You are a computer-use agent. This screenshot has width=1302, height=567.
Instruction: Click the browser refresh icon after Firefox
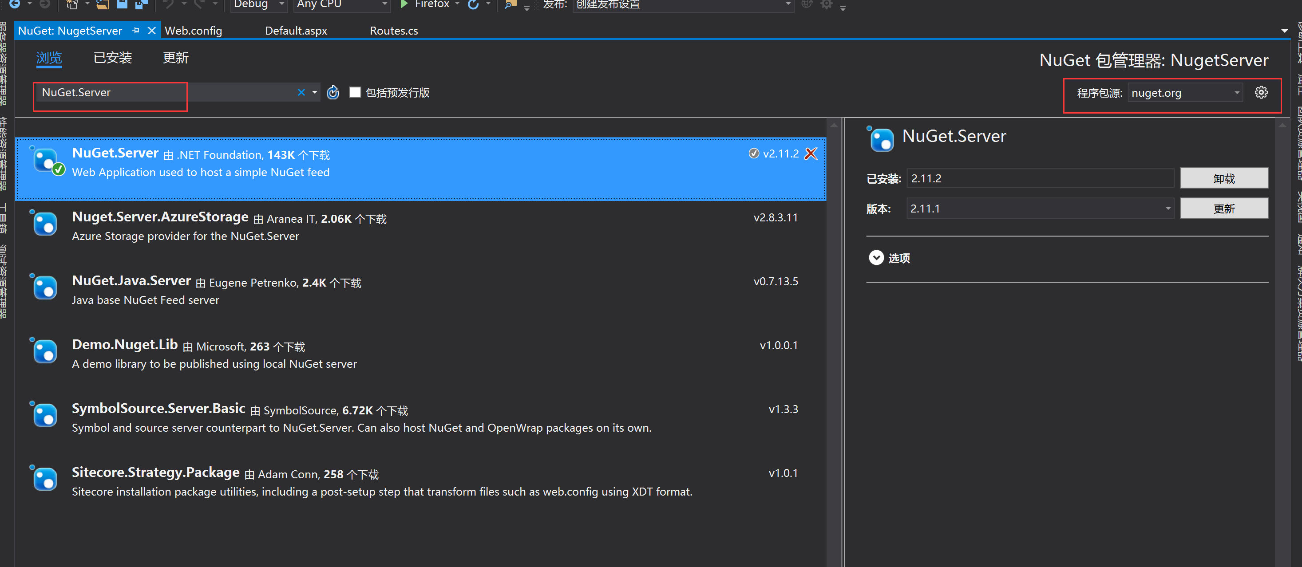tap(474, 4)
